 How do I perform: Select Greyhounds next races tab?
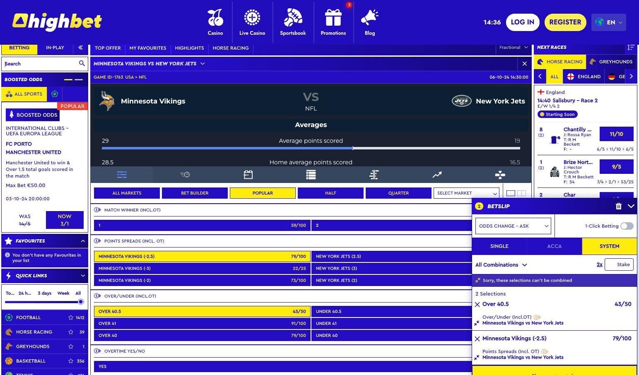[x=611, y=62]
